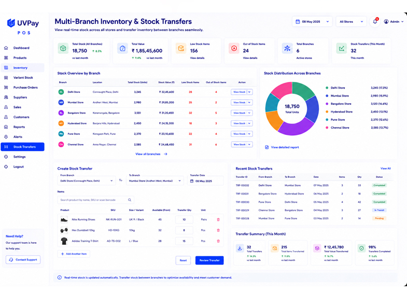Click the Out of Stock Items card icon
Viewport: 407px width, 292px height.
coord(234,48)
